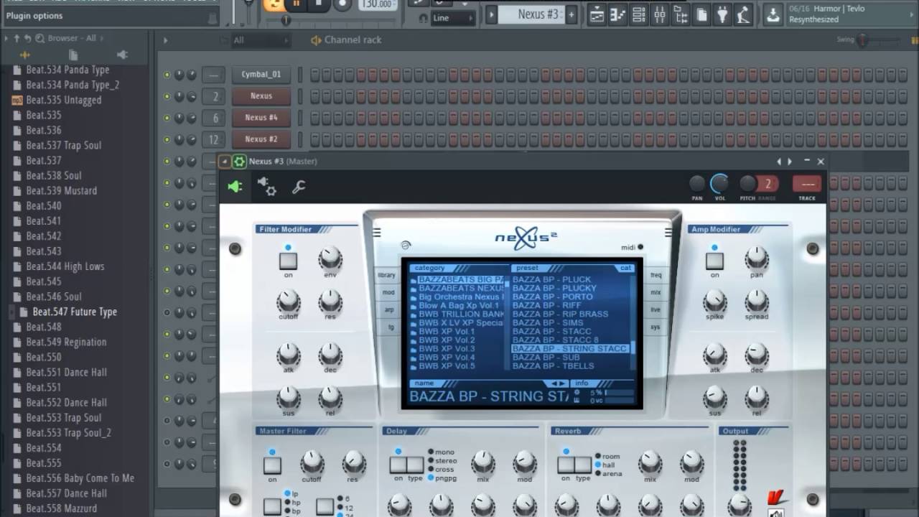Screen dimensions: 919x517
Task: Select the Big Orchestra Nexus category
Action: (x=459, y=297)
